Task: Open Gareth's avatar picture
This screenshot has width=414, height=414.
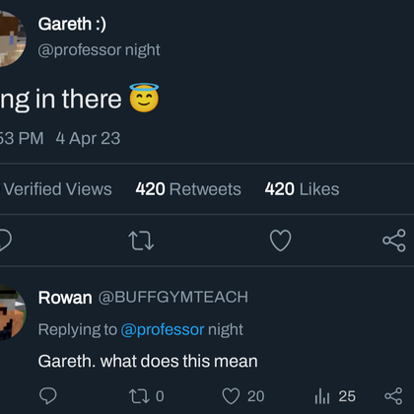Action: [13, 38]
